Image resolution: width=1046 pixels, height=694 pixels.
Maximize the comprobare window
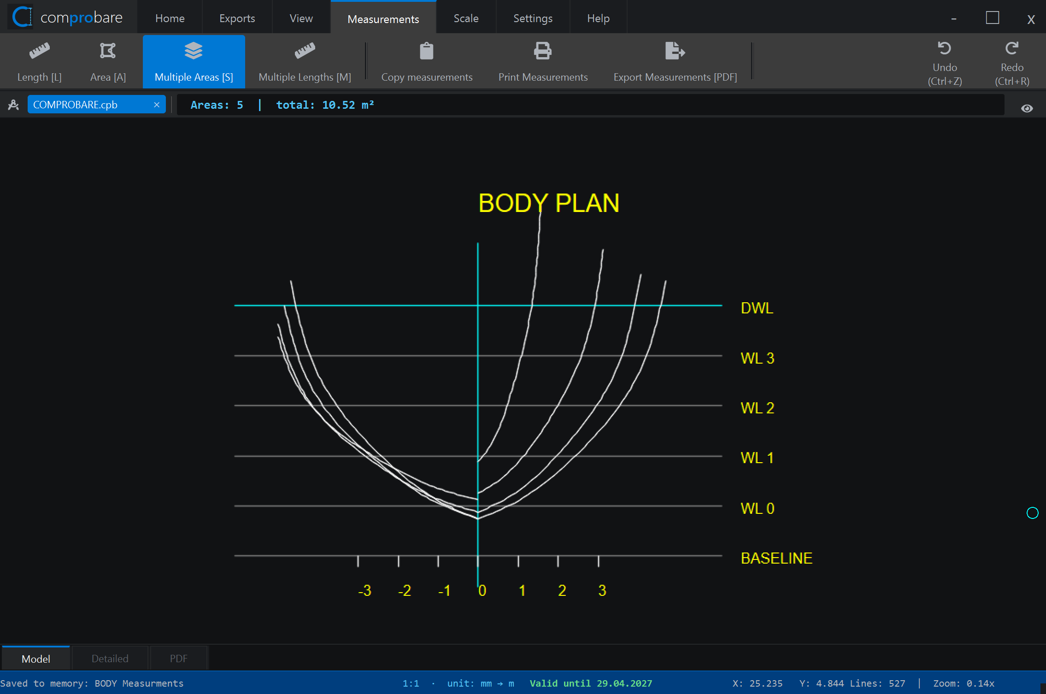(992, 18)
